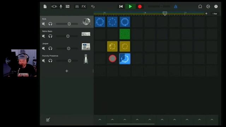Image resolution: width=226 pixels, height=127 pixels.
Task: Open the Jasper drum machine icon
Action: click(86, 47)
